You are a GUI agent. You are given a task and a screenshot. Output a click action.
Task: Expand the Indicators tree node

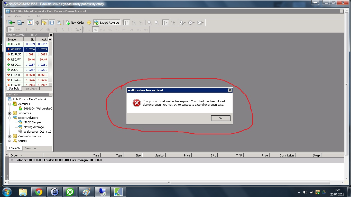[10, 113]
